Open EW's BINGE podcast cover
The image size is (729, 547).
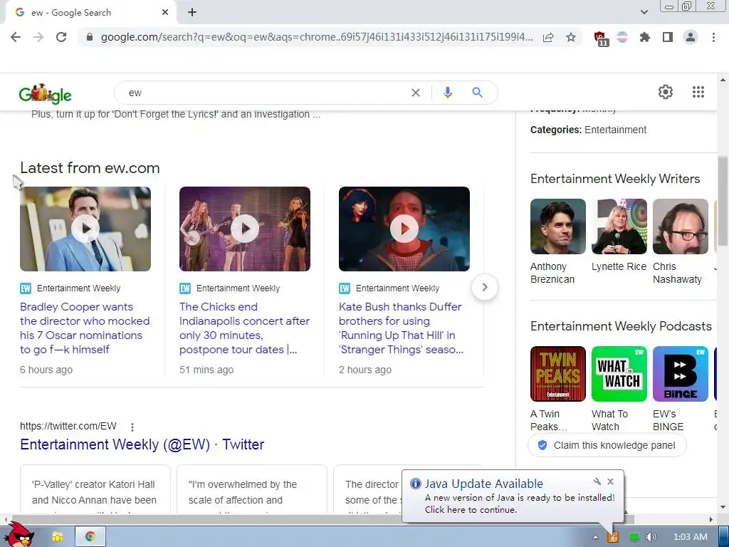[x=681, y=374]
